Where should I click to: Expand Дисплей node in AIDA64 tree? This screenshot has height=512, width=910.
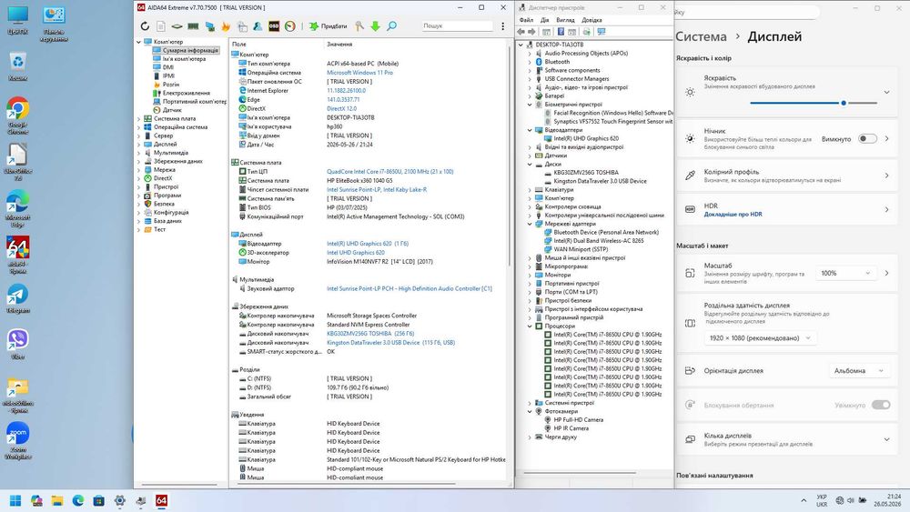click(138, 144)
